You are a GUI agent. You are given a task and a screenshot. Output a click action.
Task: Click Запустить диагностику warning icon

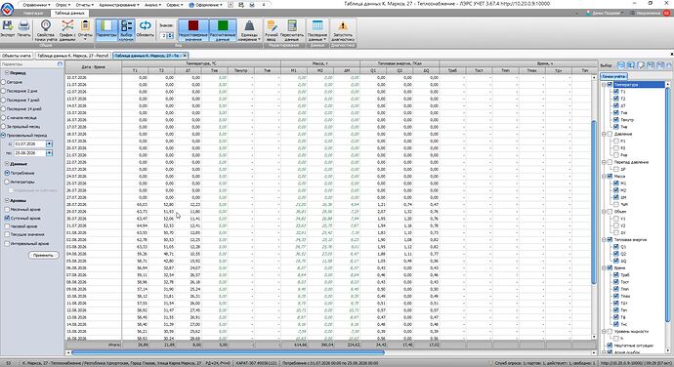[343, 30]
